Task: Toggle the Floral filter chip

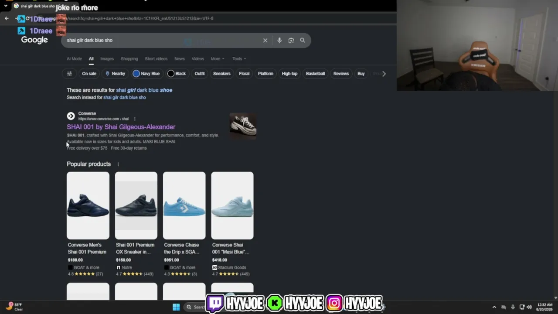Action: 244,74
